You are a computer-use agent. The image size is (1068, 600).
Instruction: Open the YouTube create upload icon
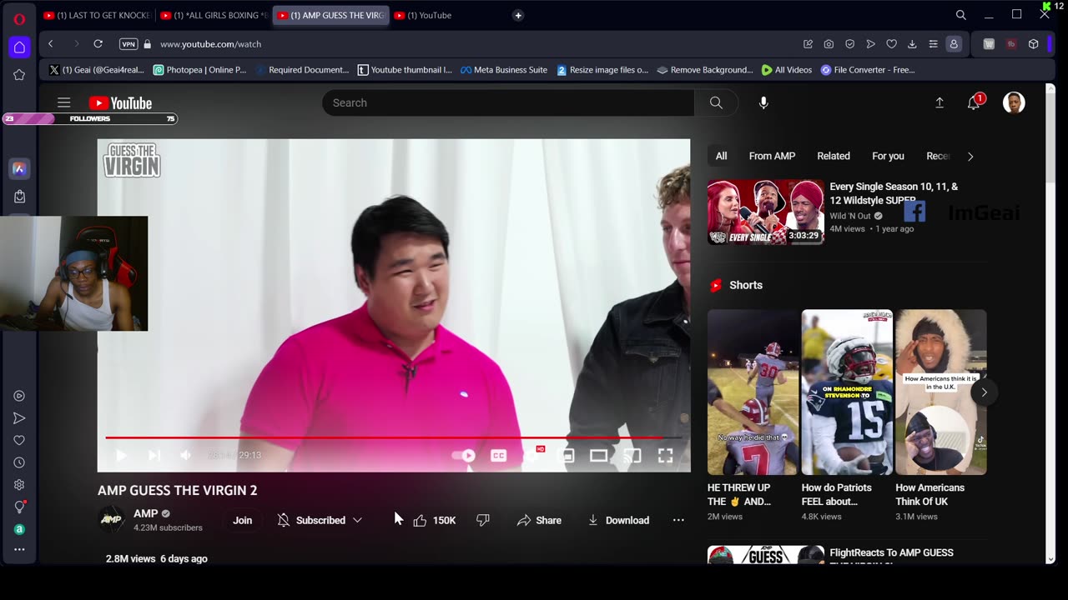click(x=940, y=102)
